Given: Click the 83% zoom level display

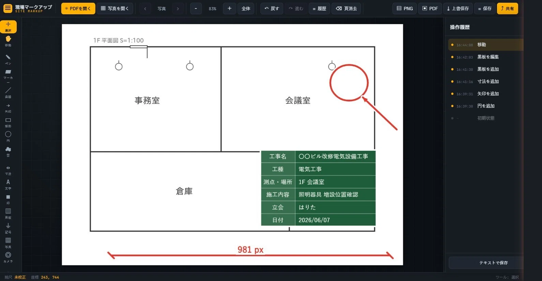Looking at the screenshot, I should point(212,9).
